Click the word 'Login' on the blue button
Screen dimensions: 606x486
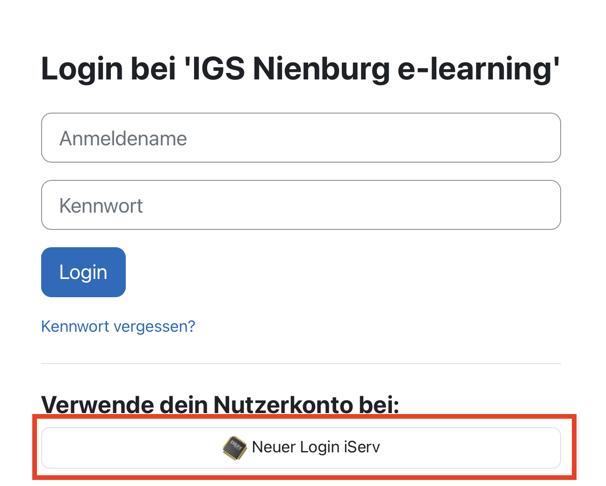tap(83, 272)
